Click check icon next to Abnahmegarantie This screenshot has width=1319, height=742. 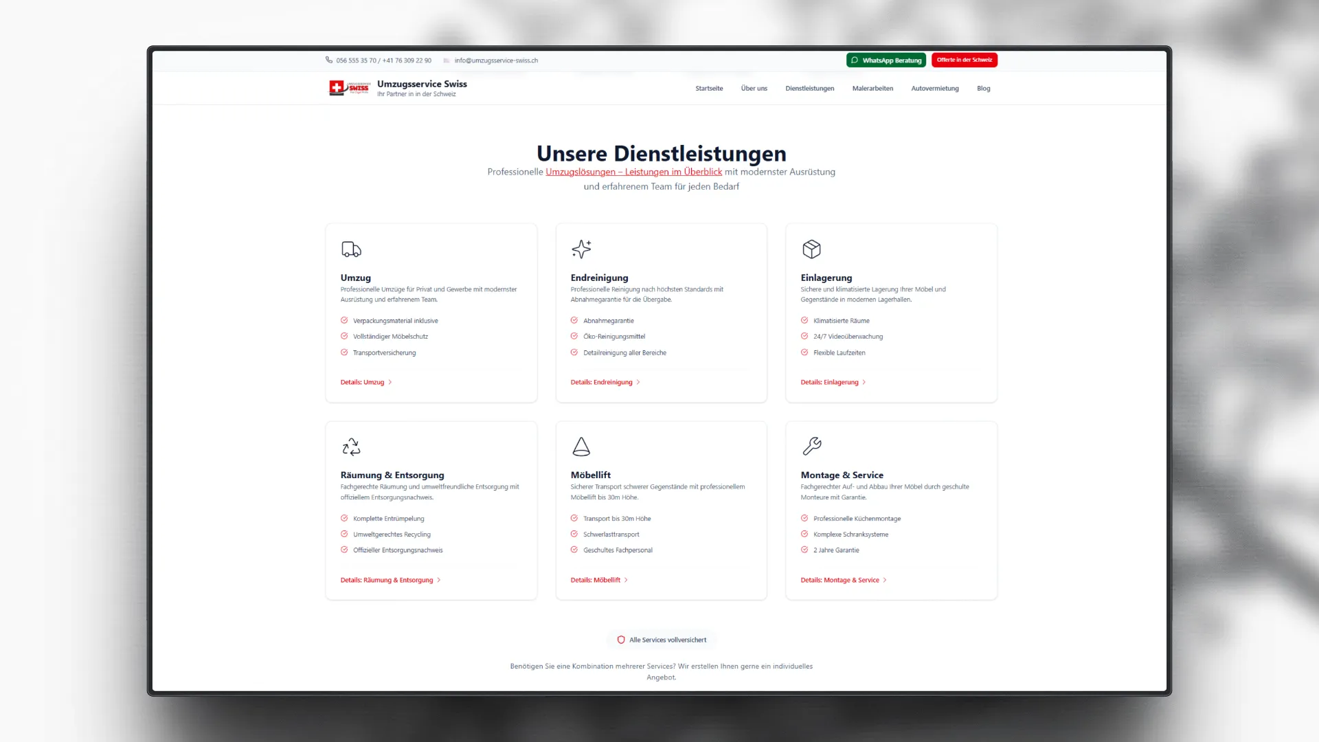coord(574,320)
